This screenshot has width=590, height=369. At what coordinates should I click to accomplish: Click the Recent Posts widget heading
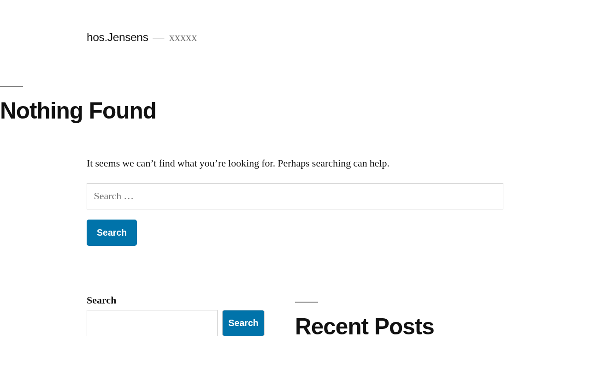(x=365, y=326)
